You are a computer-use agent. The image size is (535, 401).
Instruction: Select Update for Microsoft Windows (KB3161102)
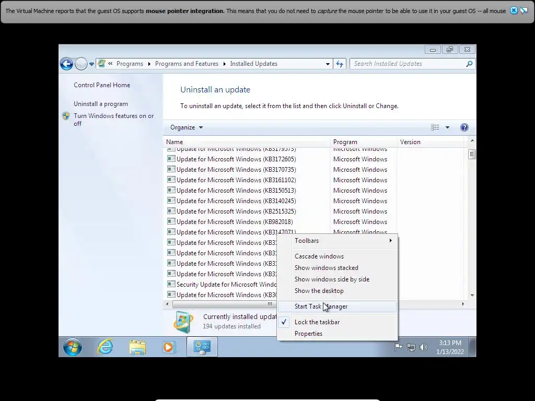(236, 180)
